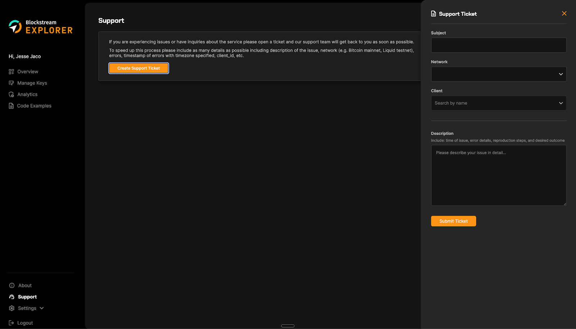Grab the Description textarea resize handle
This screenshot has width=576, height=329.
coord(564,204)
